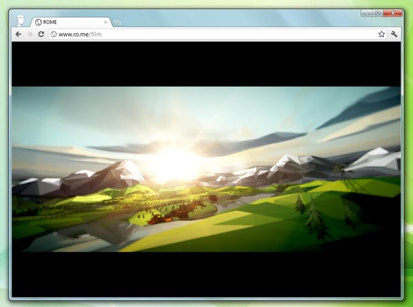Go back using the back arrow

18,34
